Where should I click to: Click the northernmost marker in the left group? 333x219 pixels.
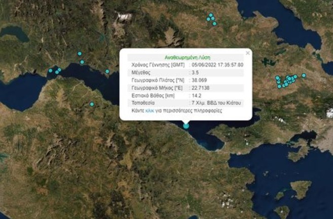pyautogui.click(x=80, y=54)
